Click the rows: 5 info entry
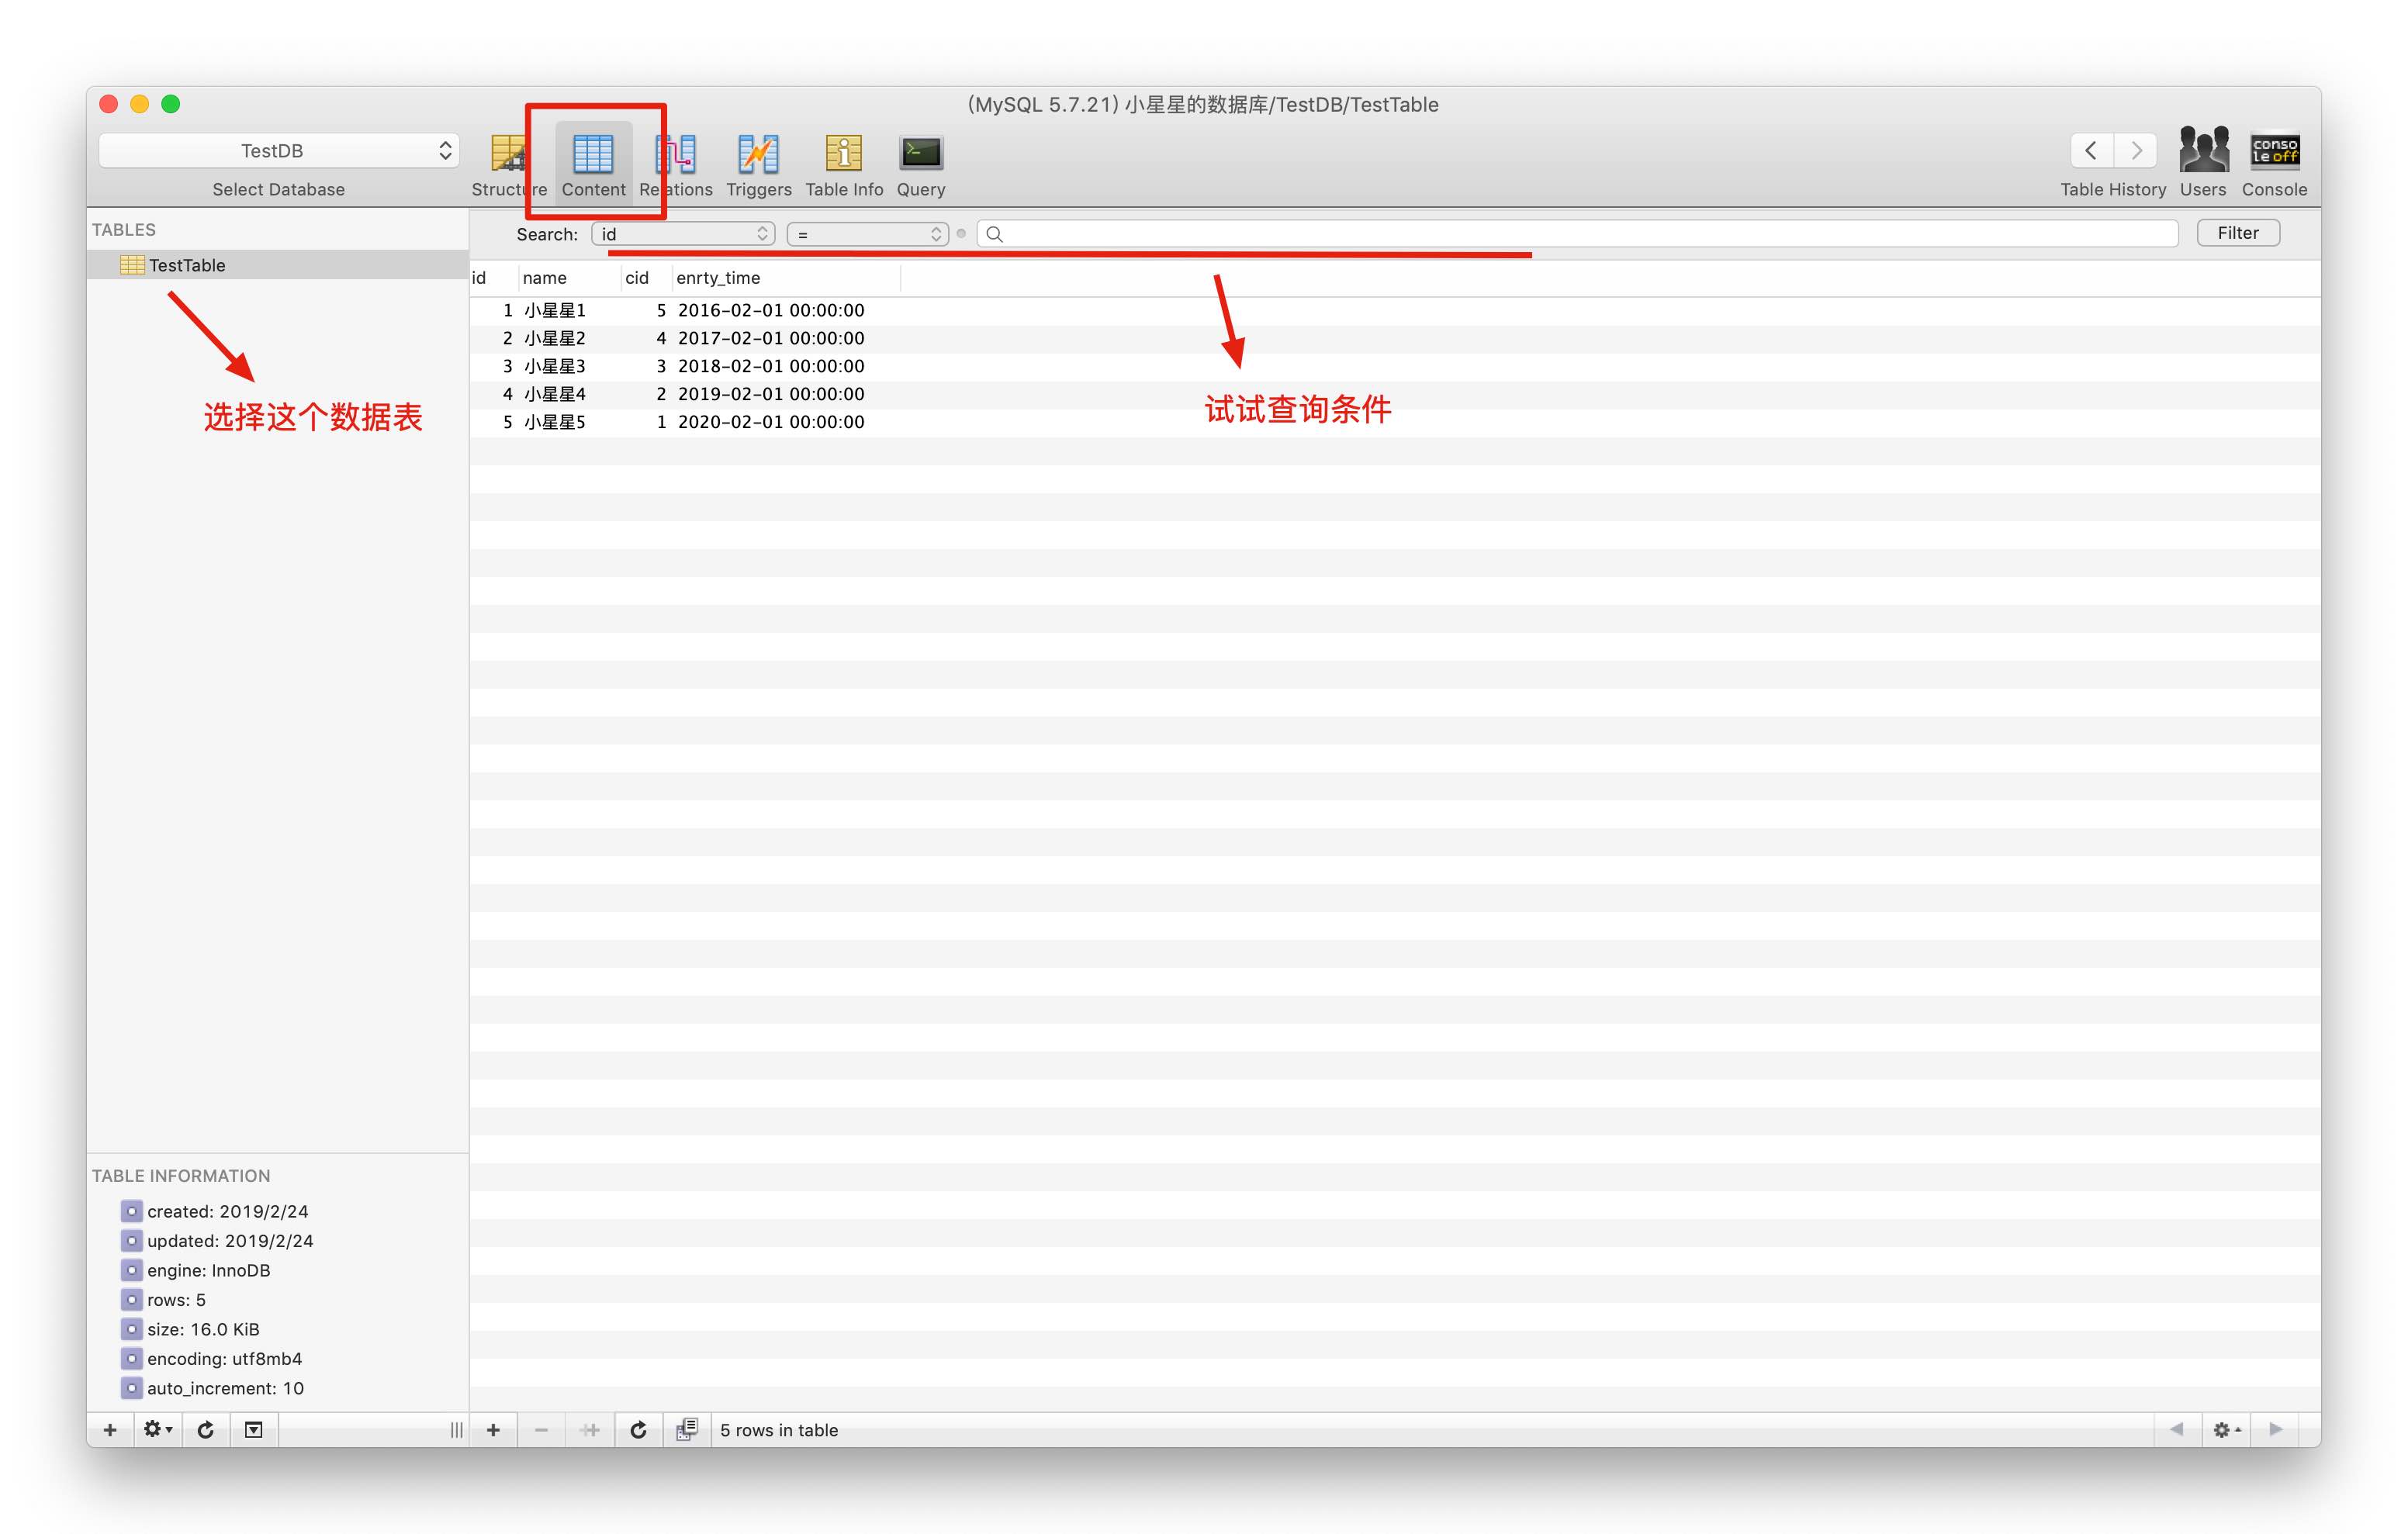The height and width of the screenshot is (1534, 2408). [176, 1300]
